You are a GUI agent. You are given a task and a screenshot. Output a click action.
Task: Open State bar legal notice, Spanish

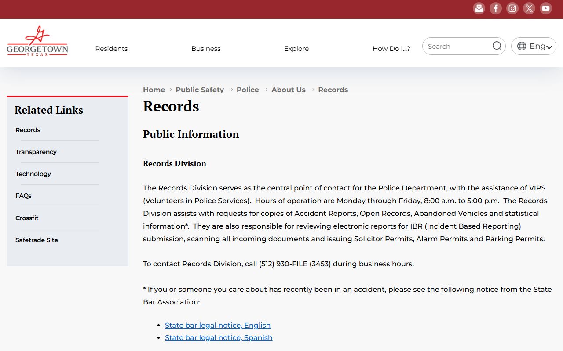tap(219, 337)
